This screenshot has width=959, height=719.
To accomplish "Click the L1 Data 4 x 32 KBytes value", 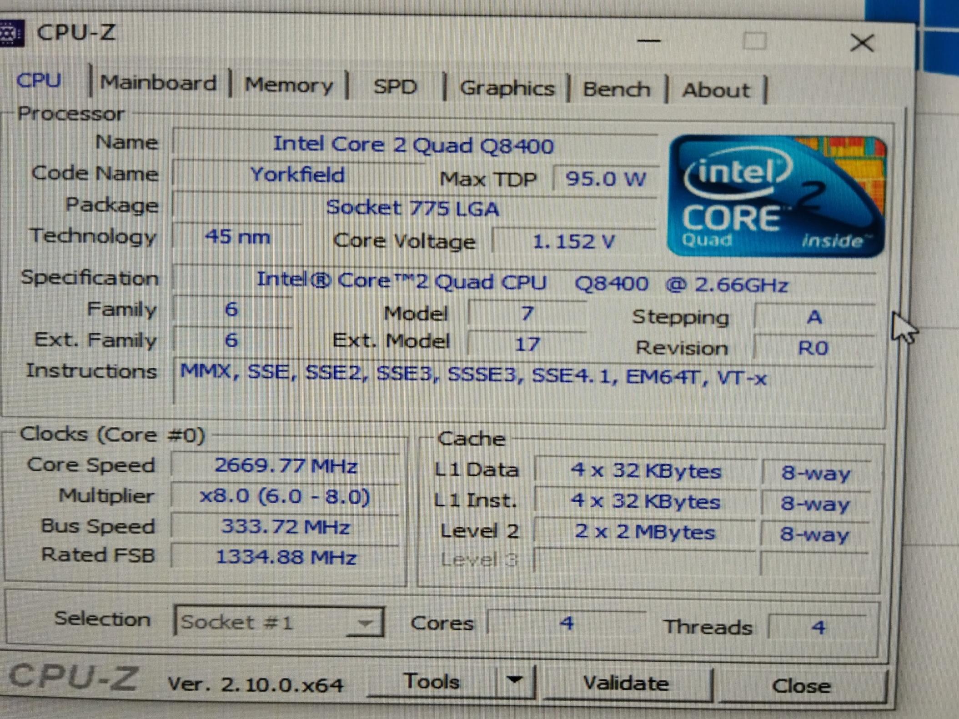I will pyautogui.click(x=646, y=470).
